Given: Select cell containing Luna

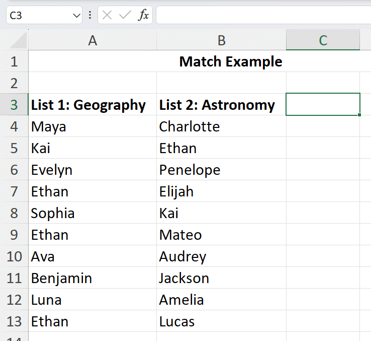Looking at the screenshot, I should click(x=92, y=300).
